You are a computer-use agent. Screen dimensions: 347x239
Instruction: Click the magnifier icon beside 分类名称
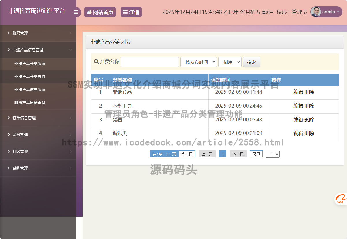click(96, 62)
